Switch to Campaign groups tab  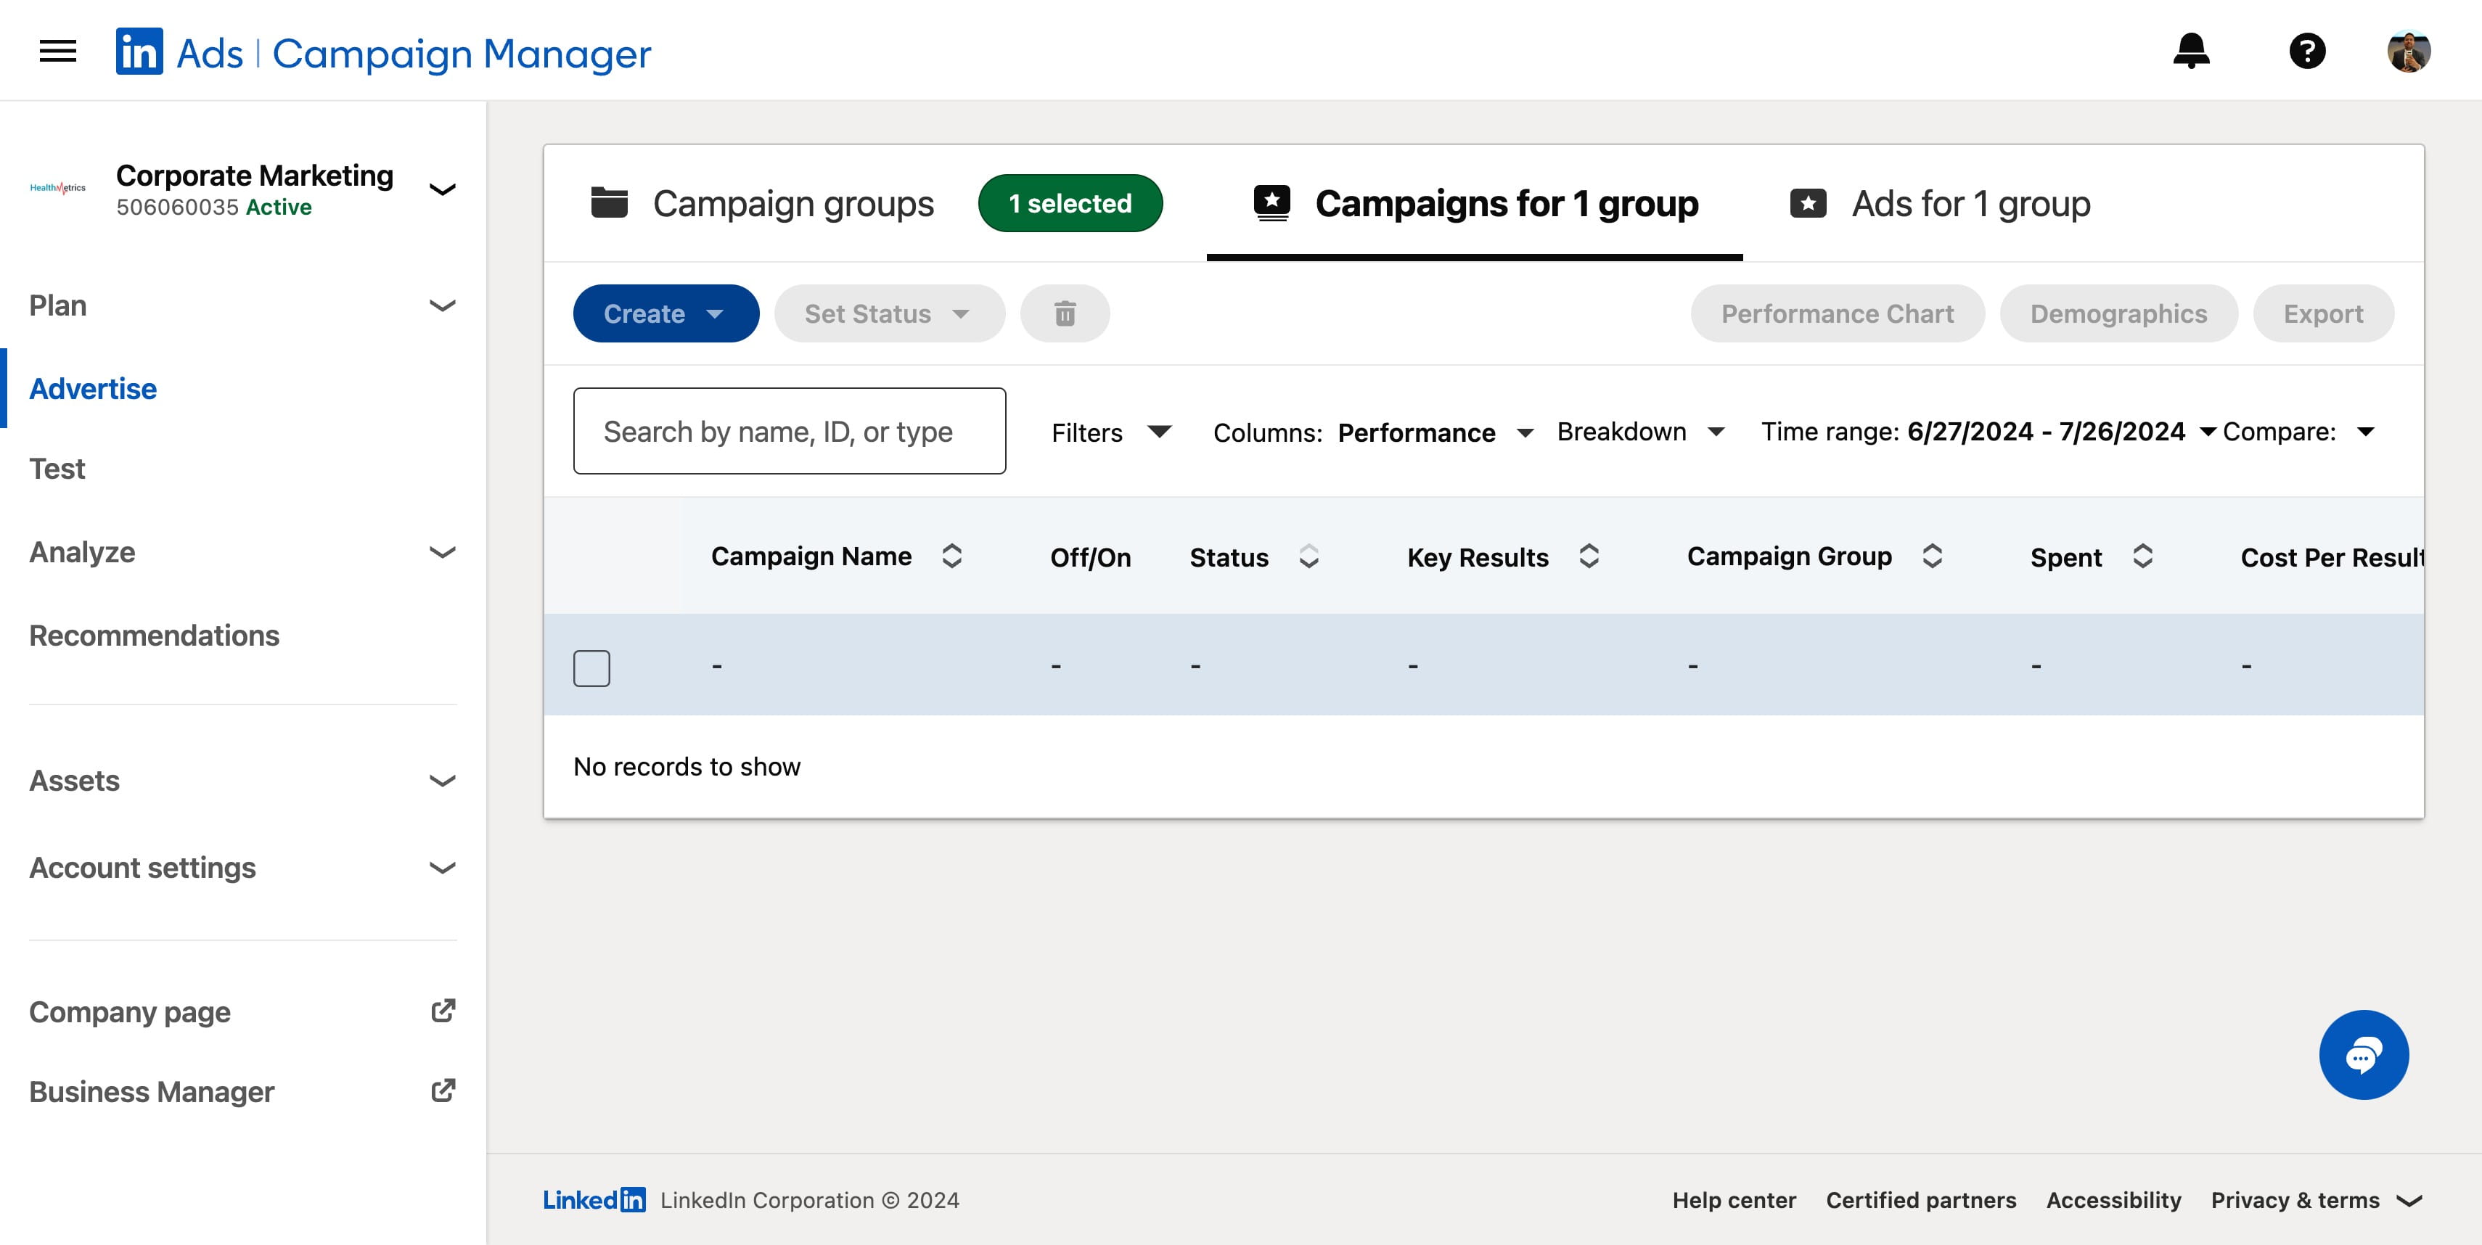pyautogui.click(x=761, y=203)
